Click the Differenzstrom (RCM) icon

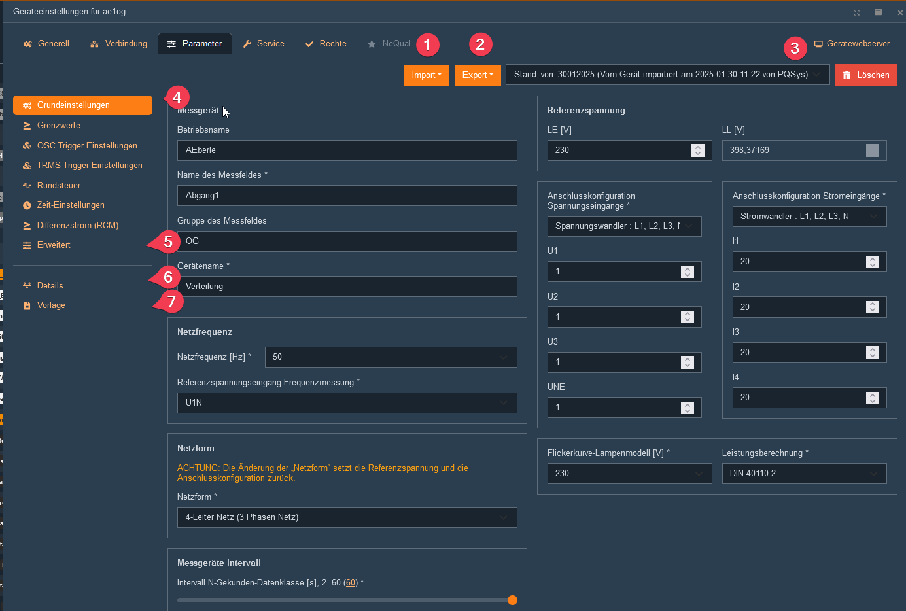point(27,226)
